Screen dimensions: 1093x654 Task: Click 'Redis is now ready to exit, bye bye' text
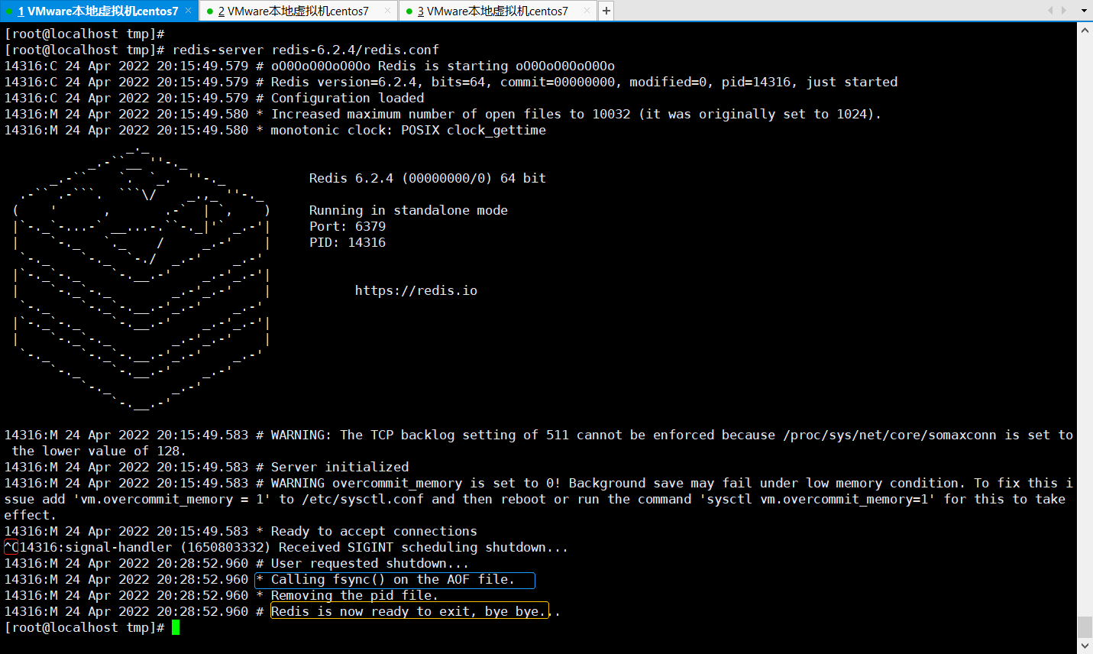(405, 611)
